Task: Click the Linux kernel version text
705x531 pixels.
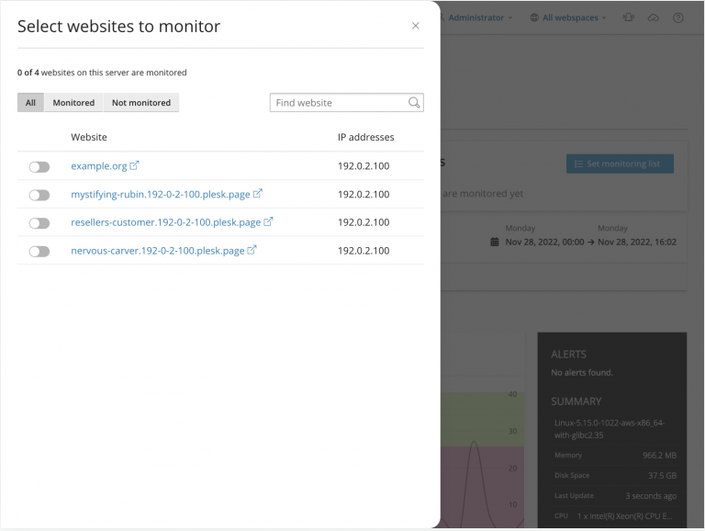Action: (x=610, y=429)
